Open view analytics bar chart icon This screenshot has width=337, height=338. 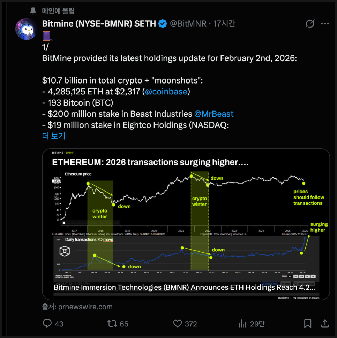(243, 323)
